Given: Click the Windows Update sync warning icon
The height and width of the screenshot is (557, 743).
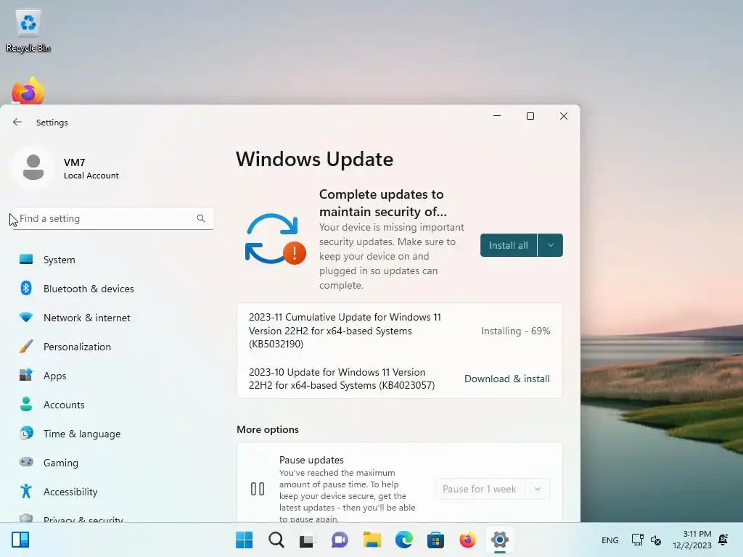Looking at the screenshot, I should (275, 239).
